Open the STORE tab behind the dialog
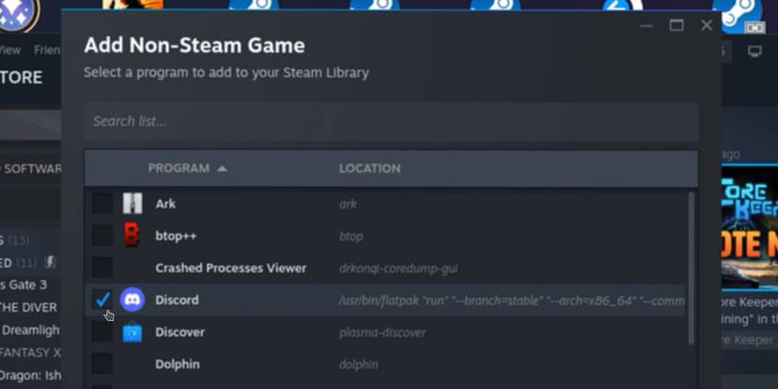This screenshot has height=389, width=778. 21,77
